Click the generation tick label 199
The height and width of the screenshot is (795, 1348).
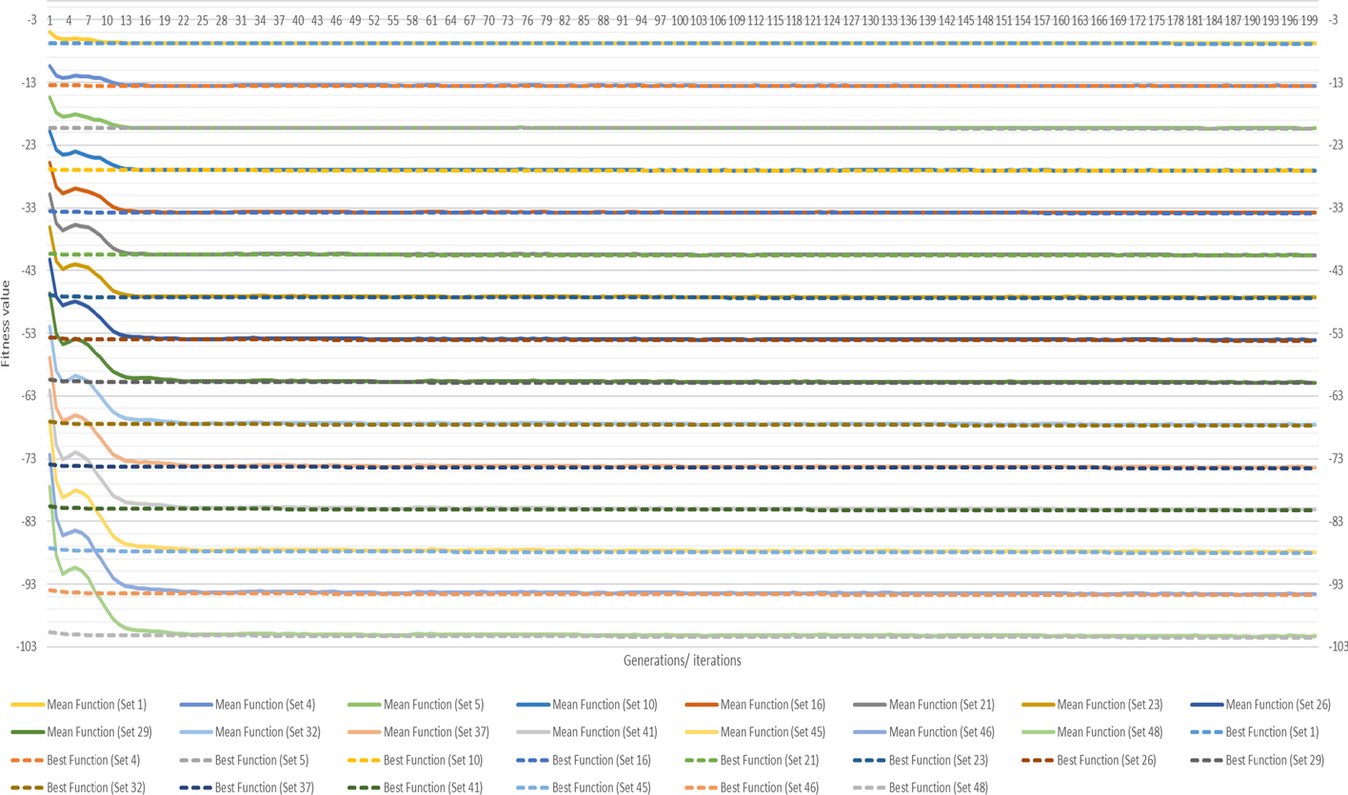(x=1310, y=20)
